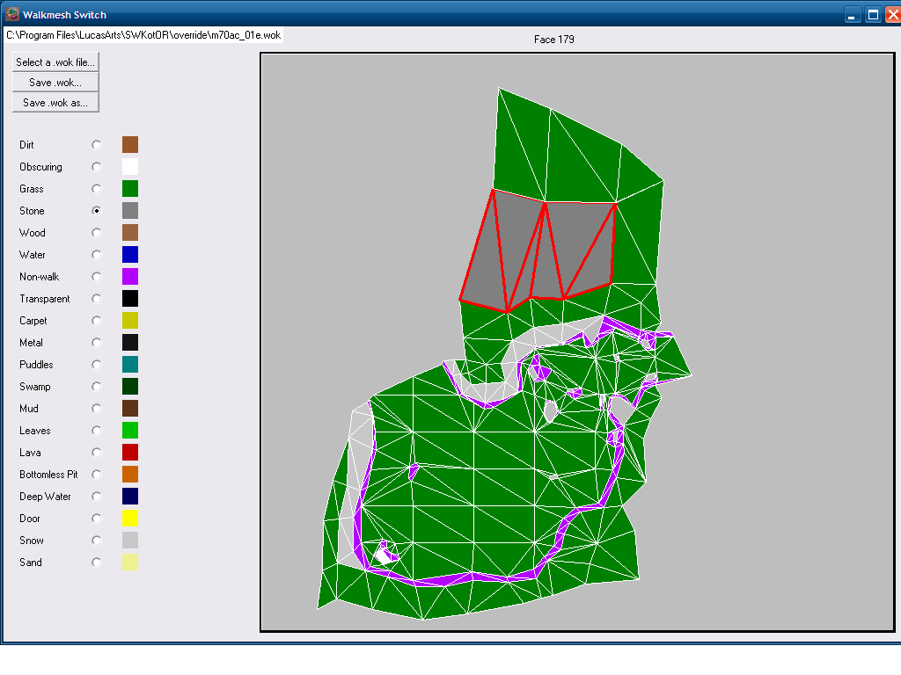
Task: Select the Stone radio button
Action: click(97, 211)
